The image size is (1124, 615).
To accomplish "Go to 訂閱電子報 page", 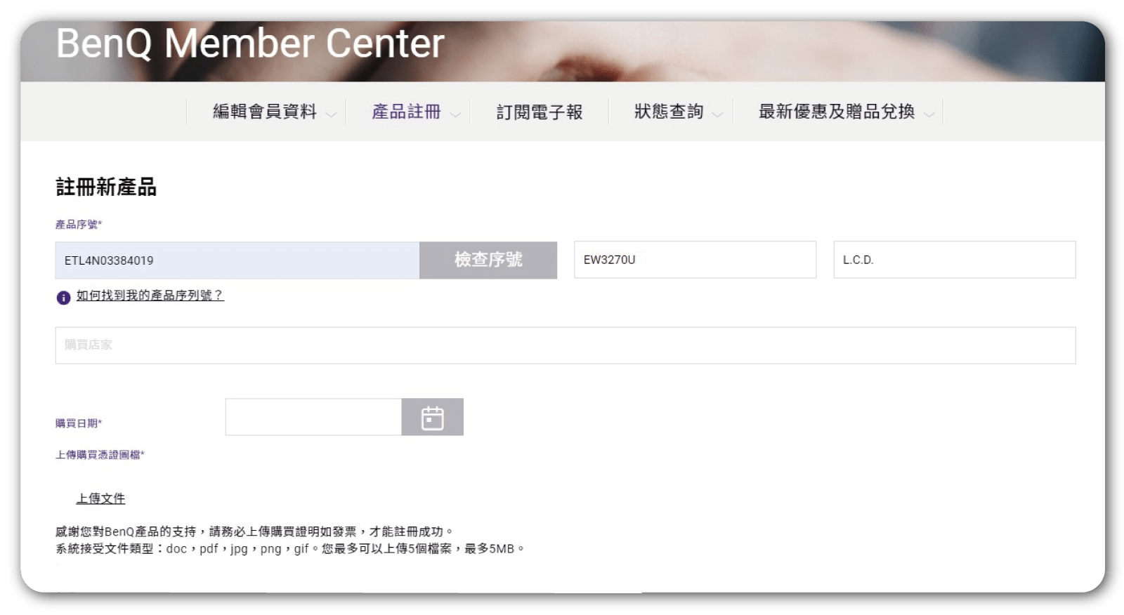I will (x=540, y=112).
